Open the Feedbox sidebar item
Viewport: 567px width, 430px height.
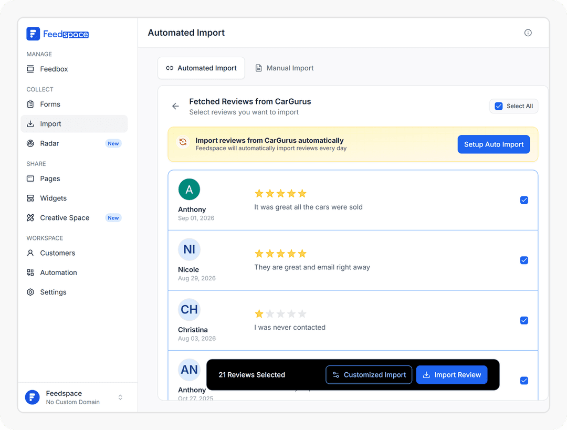pyautogui.click(x=74, y=69)
